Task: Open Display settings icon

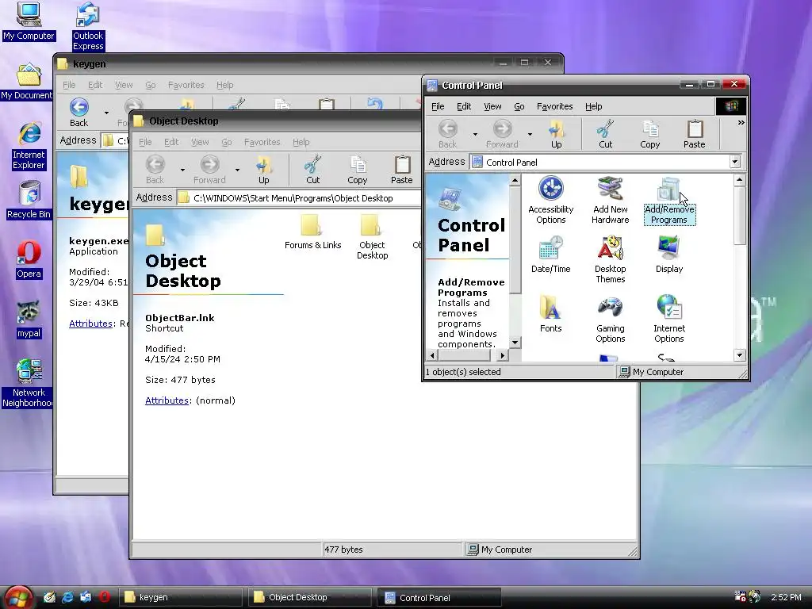Action: click(669, 255)
